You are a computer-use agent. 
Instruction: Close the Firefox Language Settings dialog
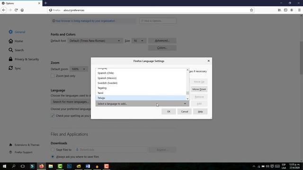click(x=208, y=61)
